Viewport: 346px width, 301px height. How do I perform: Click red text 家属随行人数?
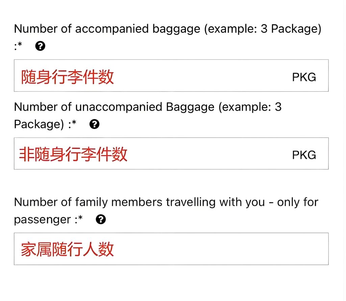(68, 250)
